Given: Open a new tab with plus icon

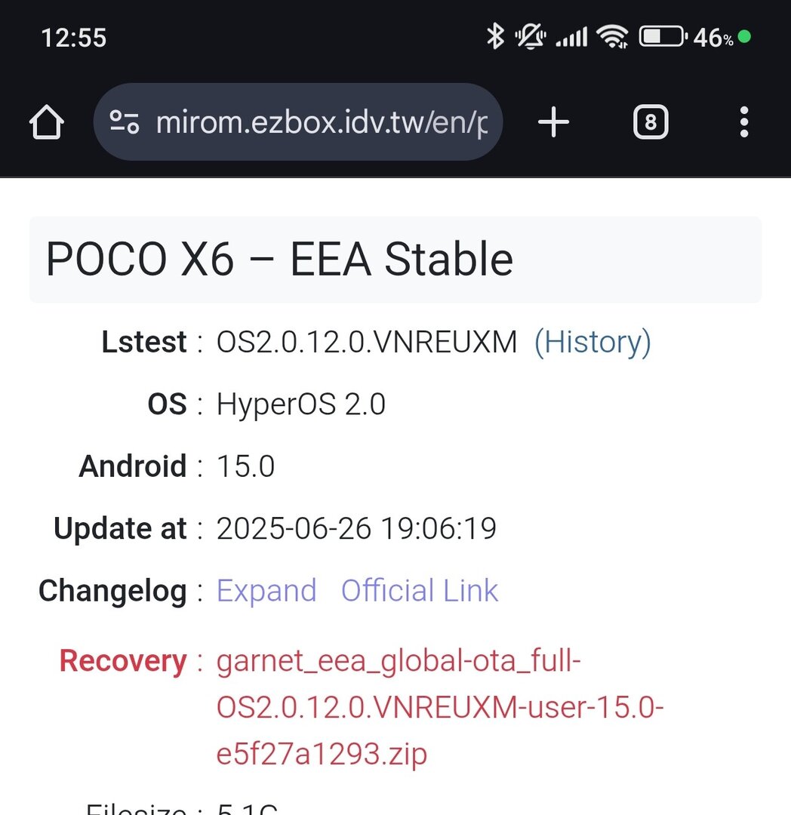Looking at the screenshot, I should coord(553,122).
